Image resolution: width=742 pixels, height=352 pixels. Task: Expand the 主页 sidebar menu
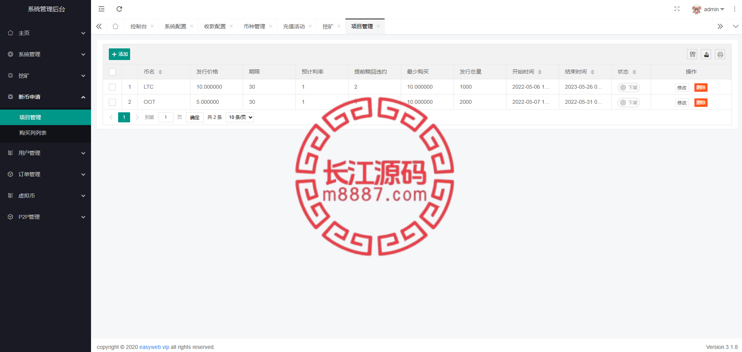point(46,33)
